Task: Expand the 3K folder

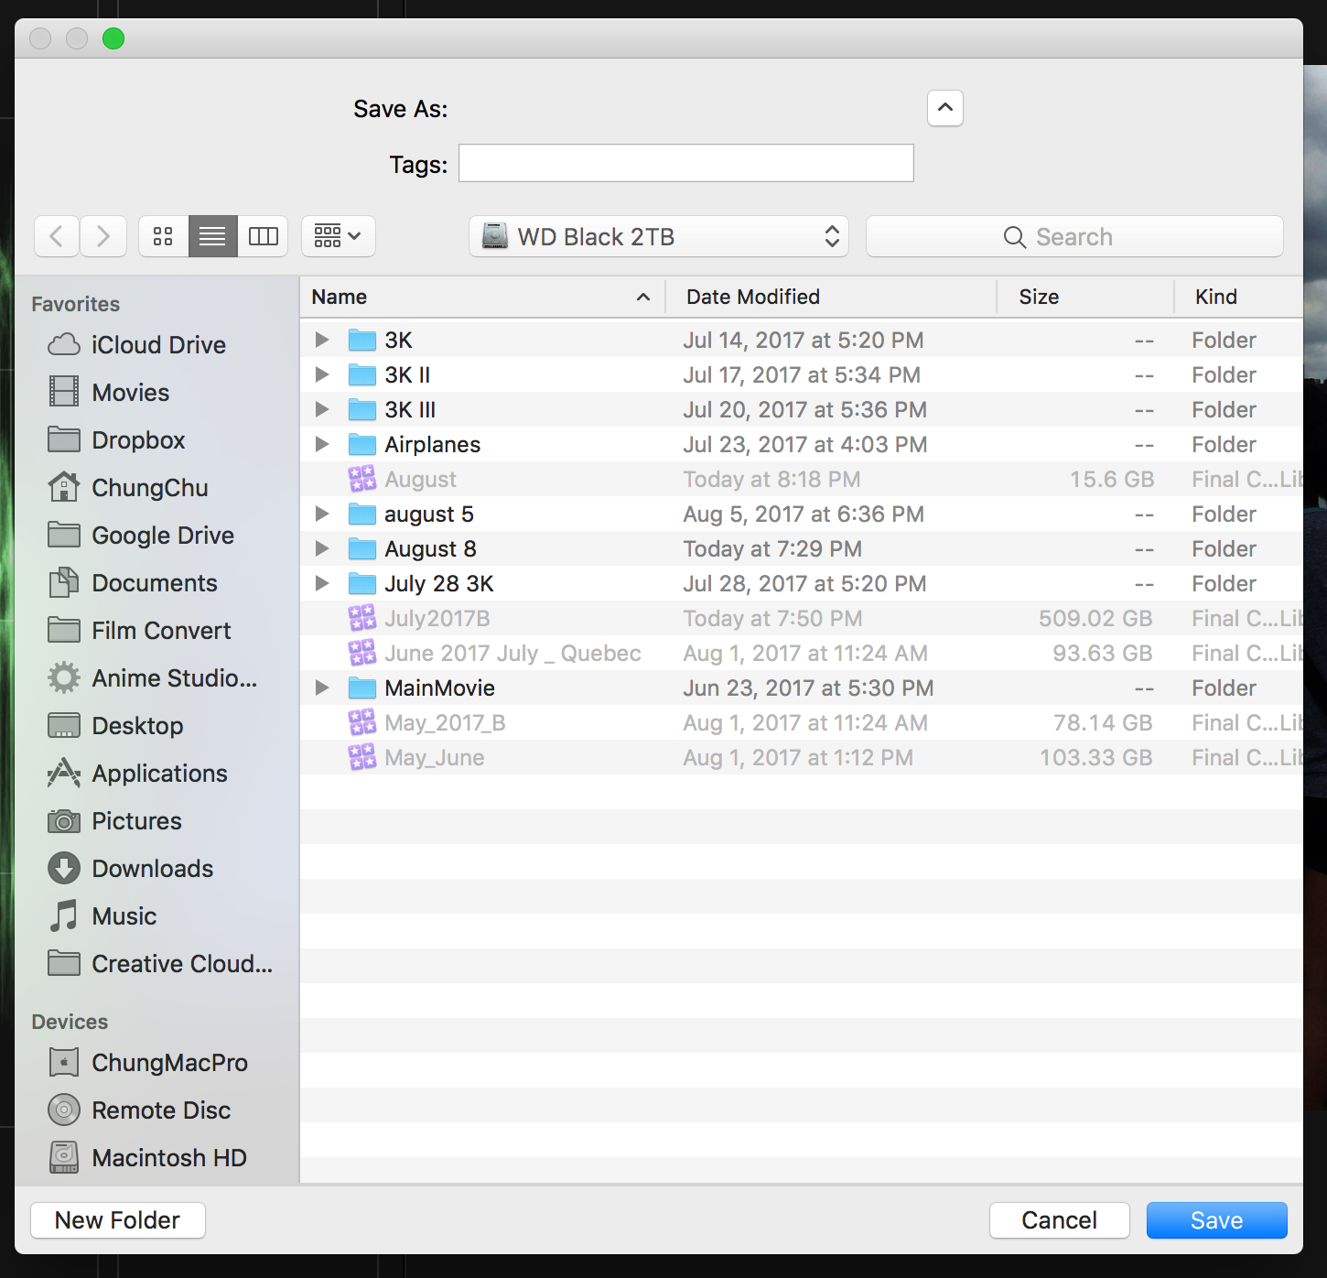Action: point(322,340)
